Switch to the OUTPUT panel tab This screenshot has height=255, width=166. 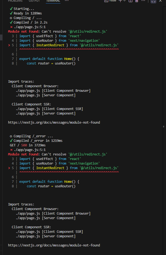coord(34,1)
